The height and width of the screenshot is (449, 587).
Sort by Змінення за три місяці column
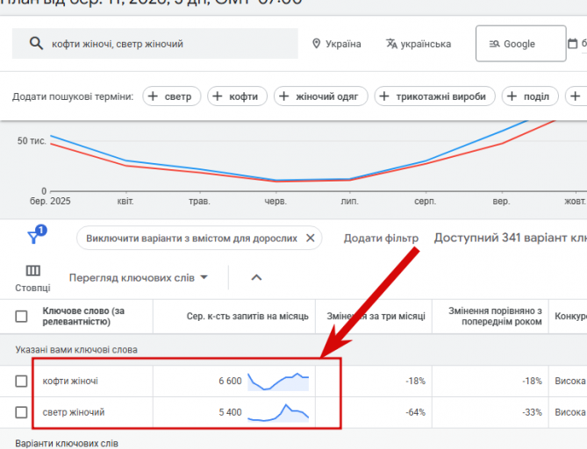pos(376,317)
